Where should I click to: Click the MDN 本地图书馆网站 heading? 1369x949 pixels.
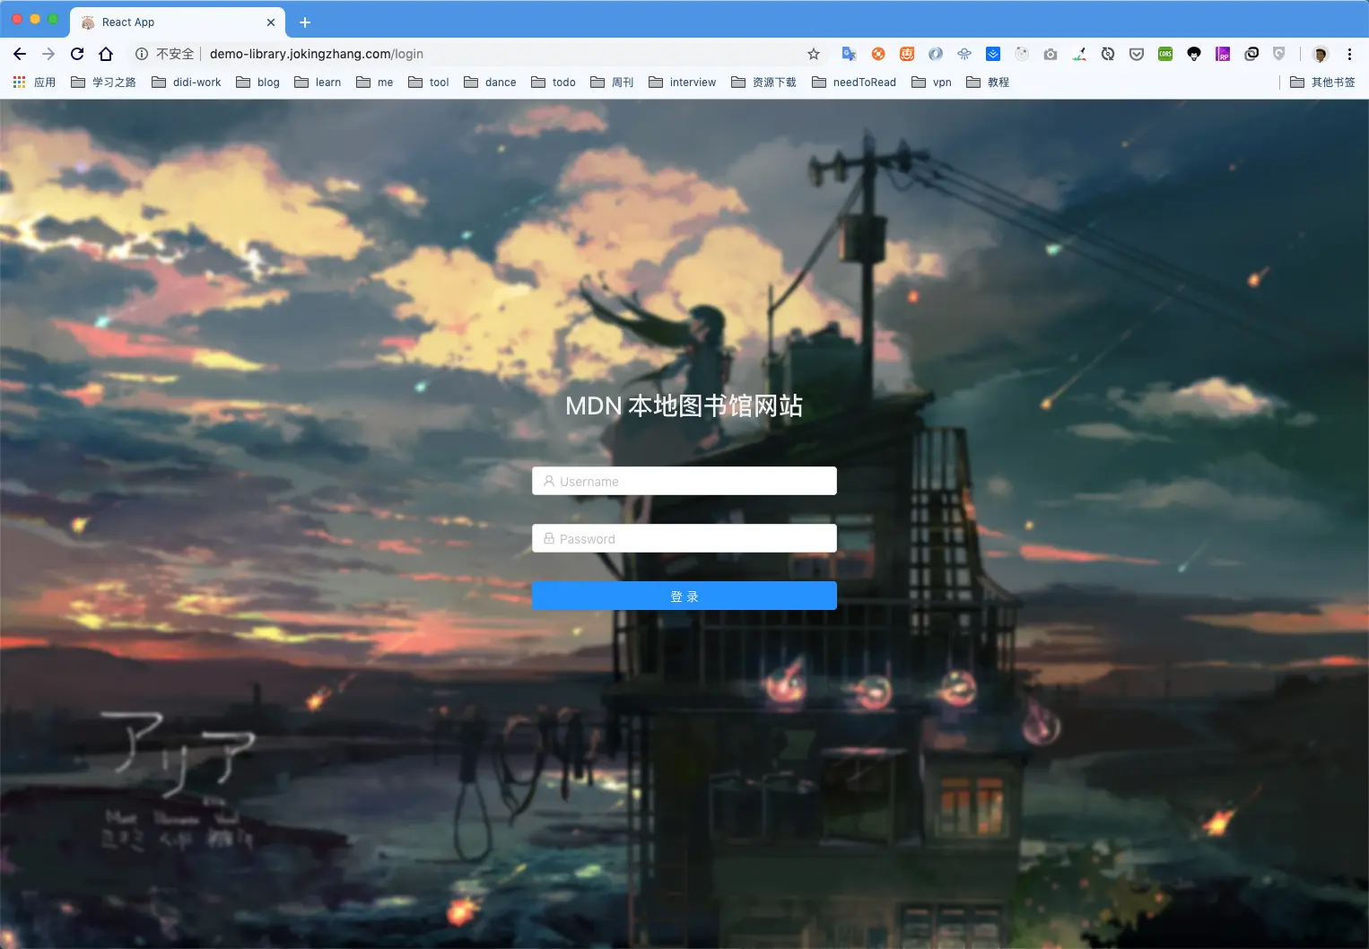[x=684, y=405]
